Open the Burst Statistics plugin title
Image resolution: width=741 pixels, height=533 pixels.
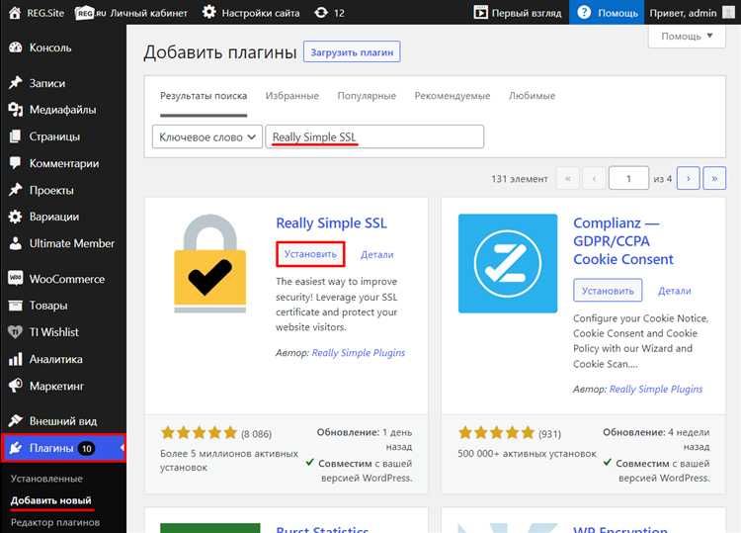pyautogui.click(x=322, y=529)
